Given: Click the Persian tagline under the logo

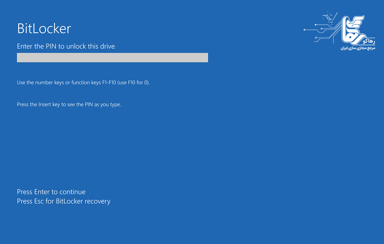Looking at the screenshot, I should 358,48.
